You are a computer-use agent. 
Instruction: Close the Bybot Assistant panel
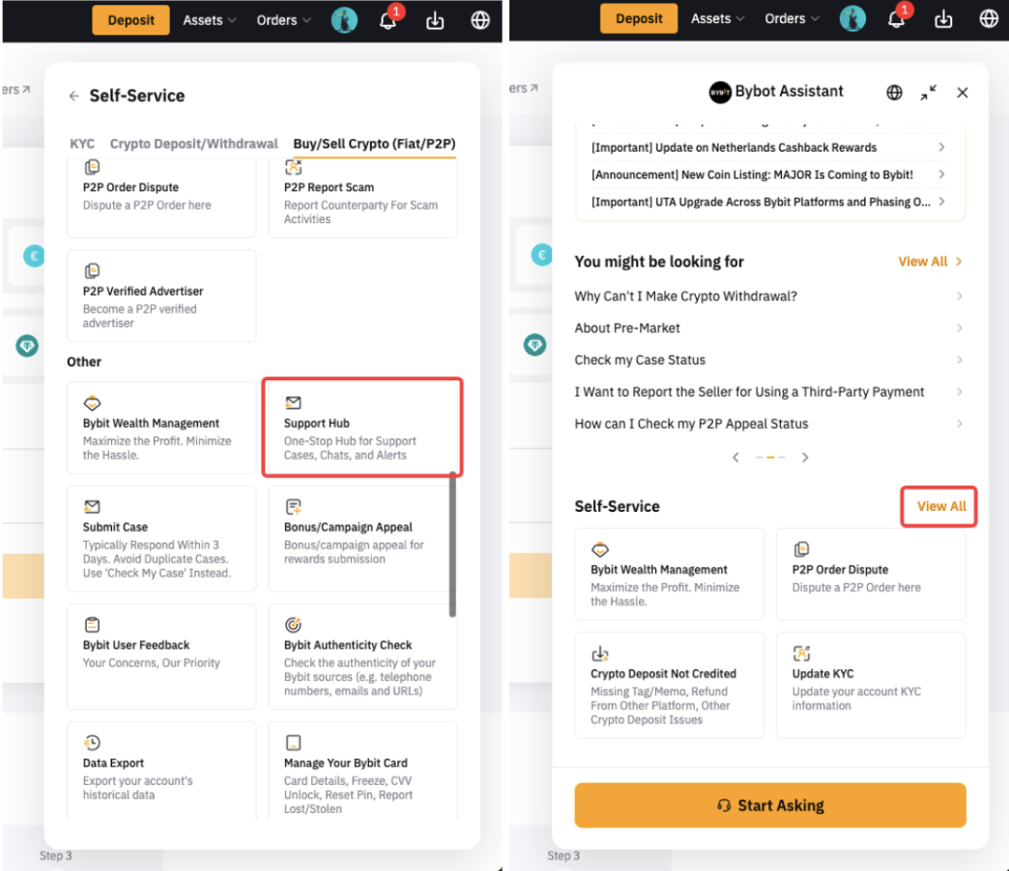click(x=962, y=93)
